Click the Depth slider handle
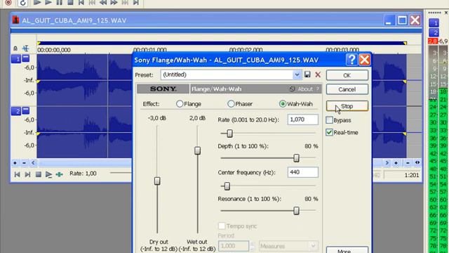 point(296,158)
